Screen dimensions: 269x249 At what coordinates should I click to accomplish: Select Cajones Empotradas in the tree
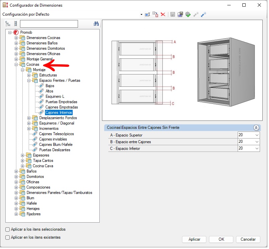62,107
